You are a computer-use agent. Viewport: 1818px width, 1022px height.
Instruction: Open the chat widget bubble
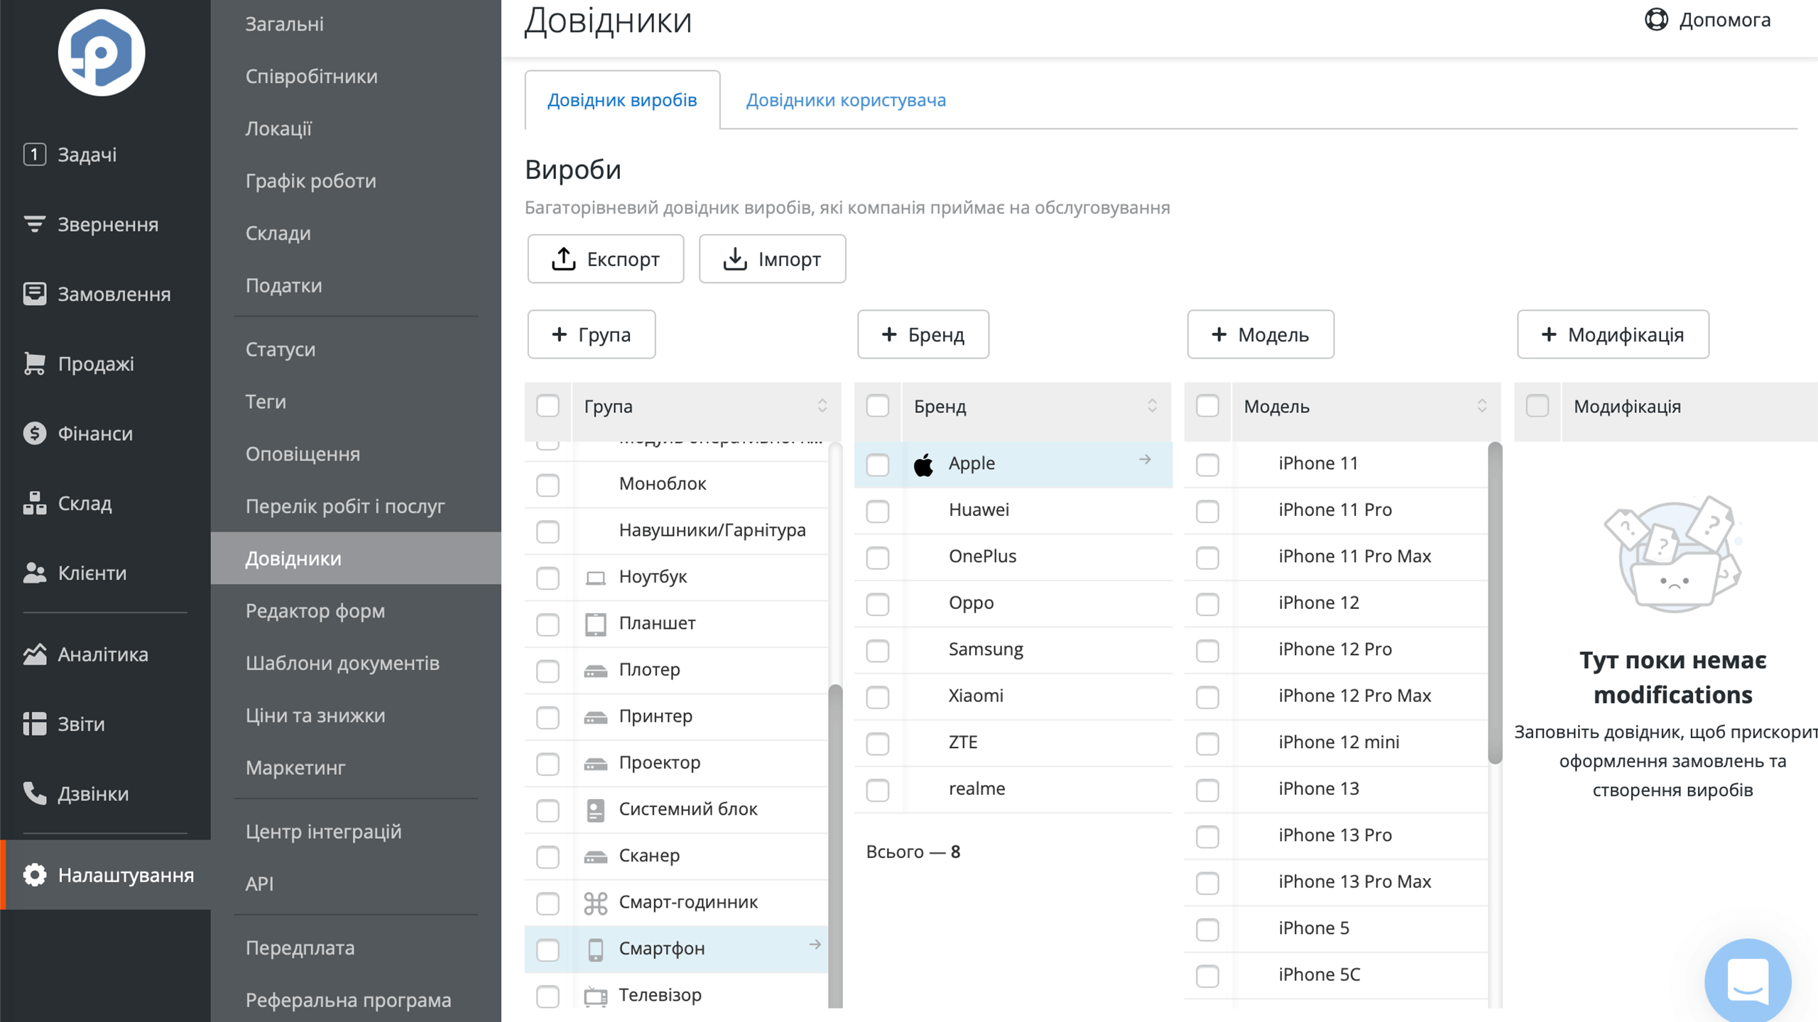point(1748,981)
